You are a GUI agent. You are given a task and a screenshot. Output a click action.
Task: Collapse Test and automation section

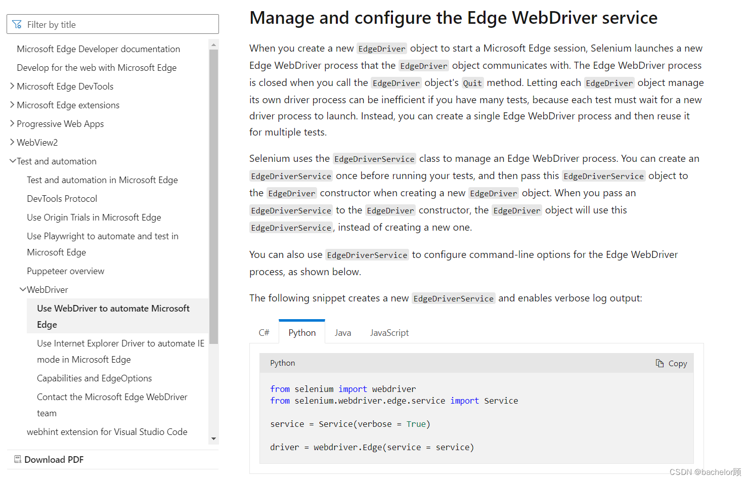[x=13, y=161]
